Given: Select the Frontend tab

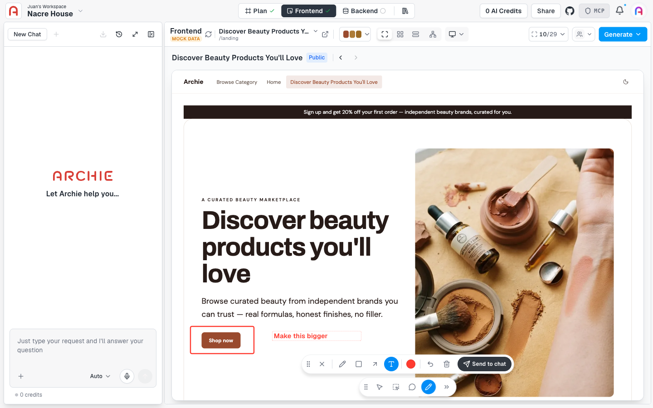Looking at the screenshot, I should [309, 11].
